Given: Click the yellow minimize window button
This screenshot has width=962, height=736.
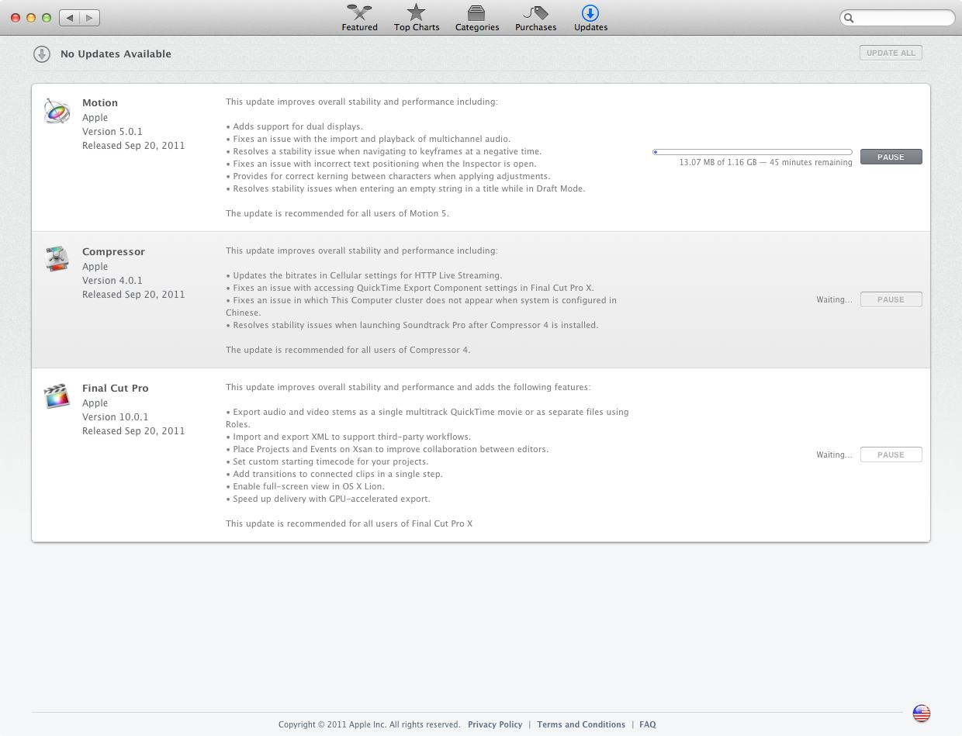Looking at the screenshot, I should (x=31, y=17).
